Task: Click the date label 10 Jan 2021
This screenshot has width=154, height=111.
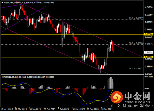Action: (x=107, y=109)
